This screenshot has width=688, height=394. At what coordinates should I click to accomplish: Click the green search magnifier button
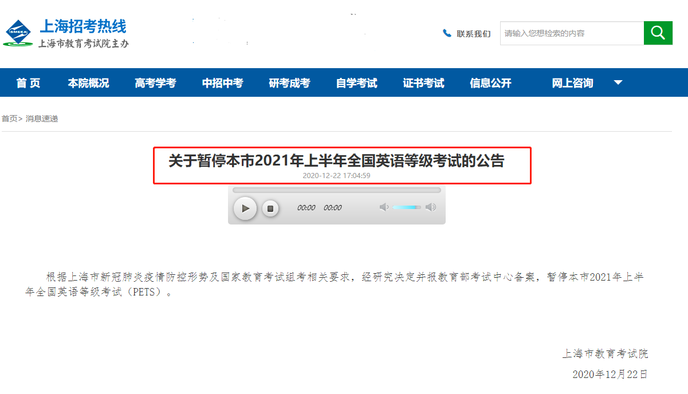pyautogui.click(x=658, y=33)
